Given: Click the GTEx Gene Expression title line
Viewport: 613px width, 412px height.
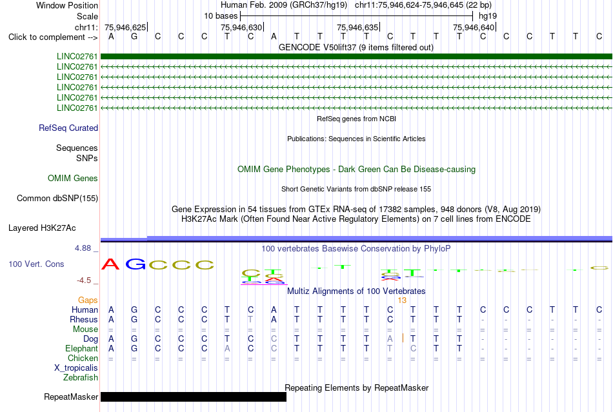Looking at the screenshot, I should click(356, 210).
